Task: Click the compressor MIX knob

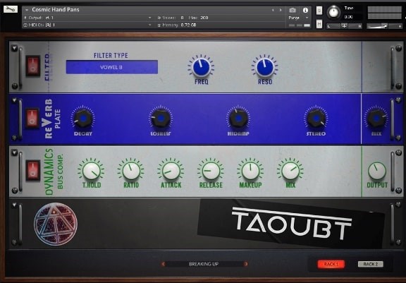Action: [x=290, y=171]
